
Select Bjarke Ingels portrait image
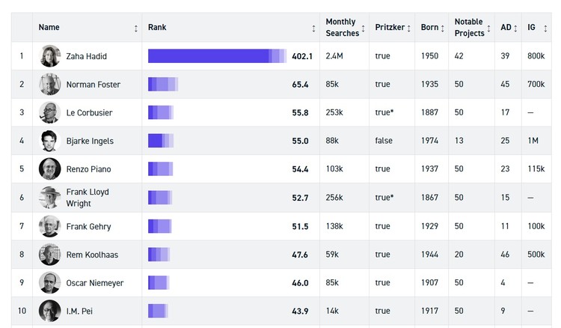49,141
